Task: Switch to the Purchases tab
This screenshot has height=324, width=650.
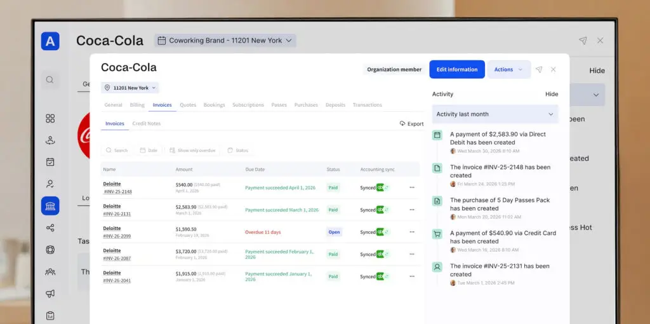Action: tap(306, 105)
